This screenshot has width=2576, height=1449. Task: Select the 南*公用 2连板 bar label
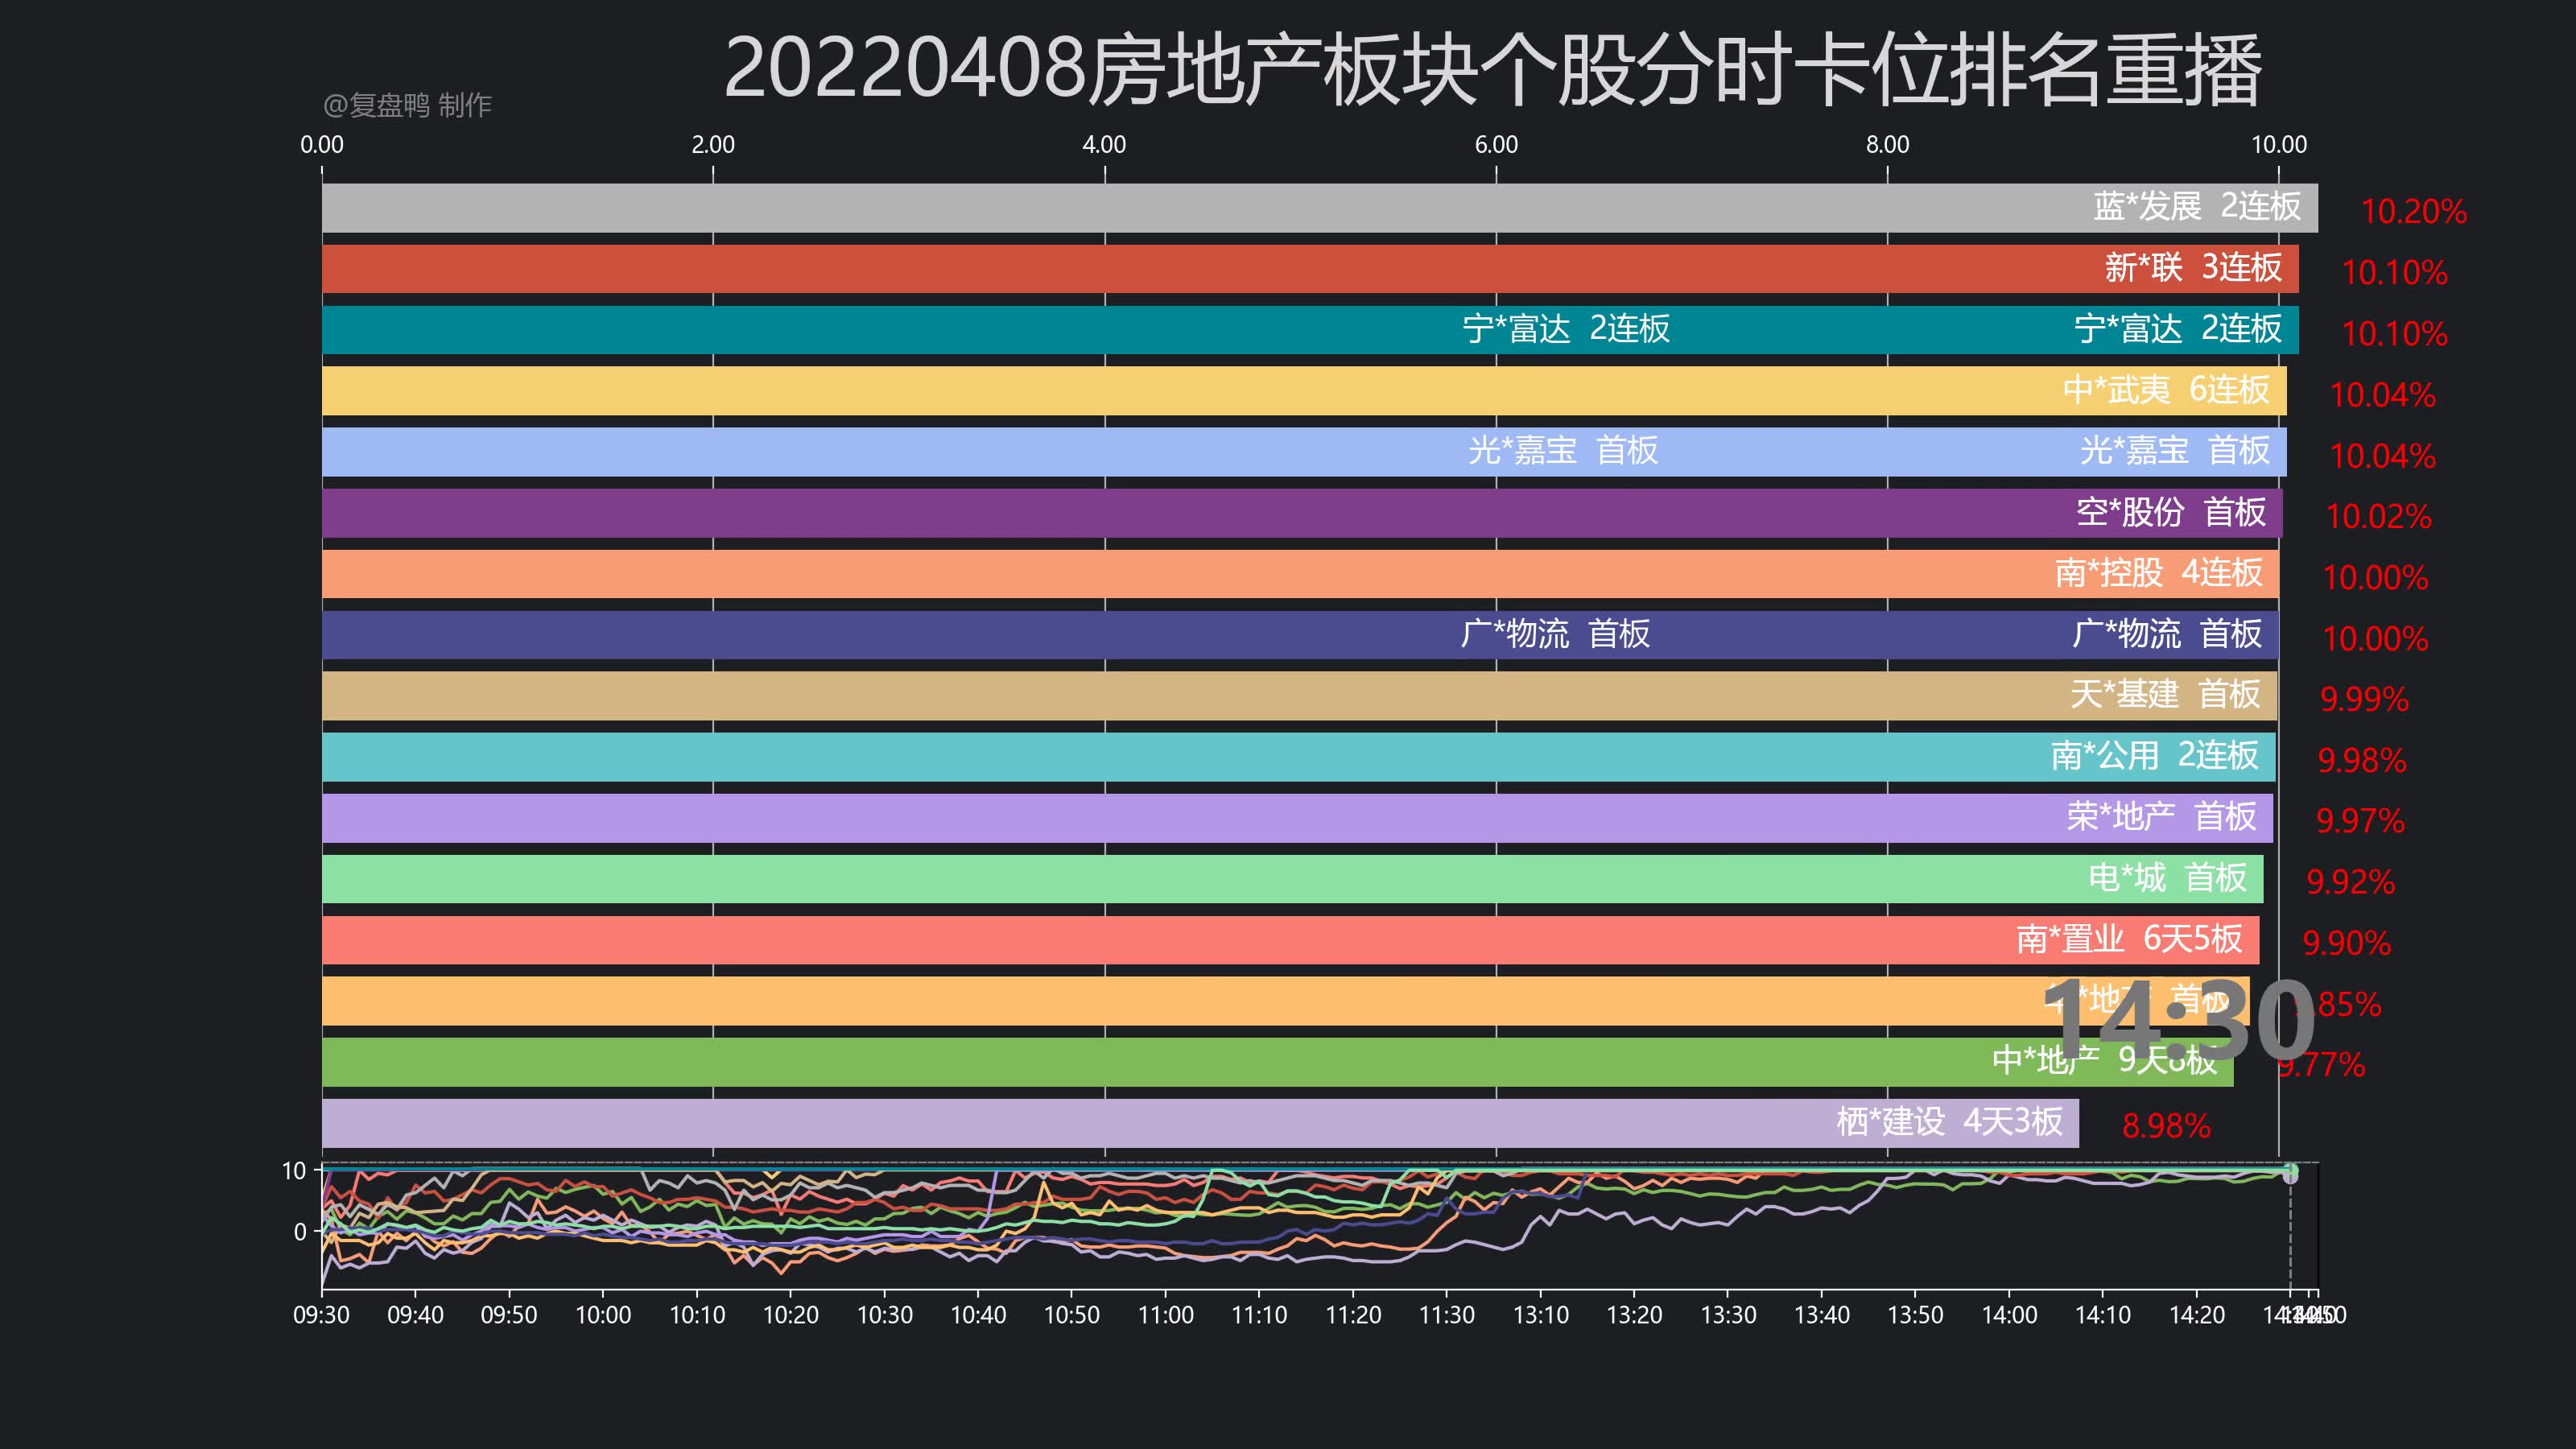pyautogui.click(x=2154, y=754)
